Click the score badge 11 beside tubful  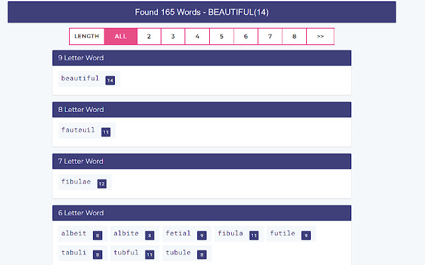coord(149,254)
